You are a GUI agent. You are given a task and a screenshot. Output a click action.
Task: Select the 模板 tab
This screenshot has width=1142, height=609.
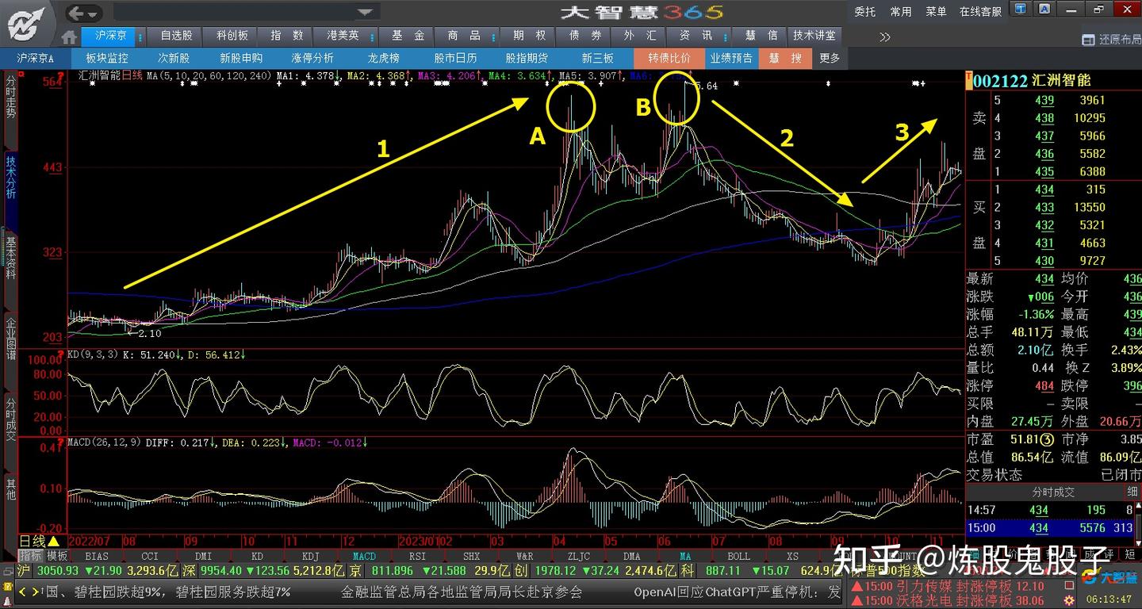click(57, 556)
